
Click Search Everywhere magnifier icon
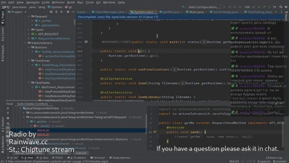[x=281, y=7]
